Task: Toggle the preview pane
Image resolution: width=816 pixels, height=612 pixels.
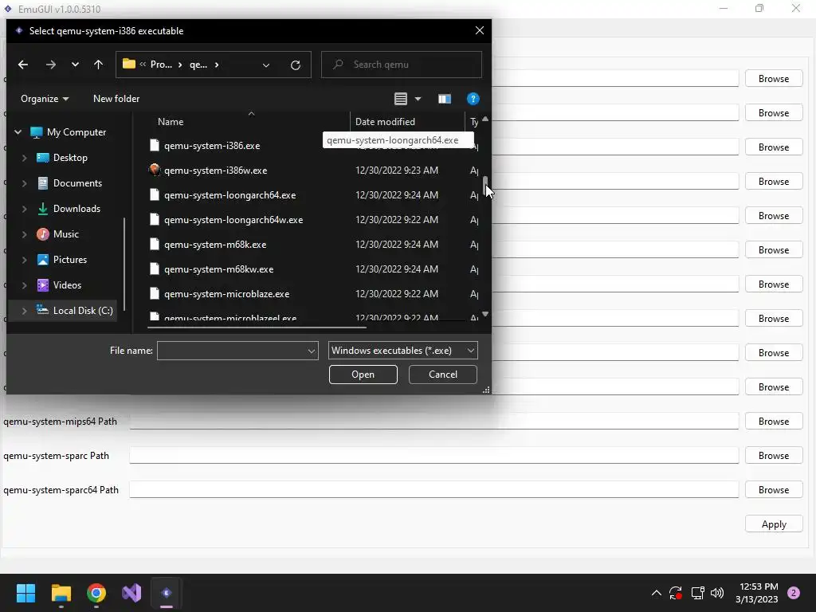Action: tap(445, 99)
